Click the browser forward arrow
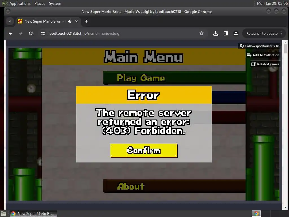This screenshot has height=217, width=289. [x=20, y=33]
